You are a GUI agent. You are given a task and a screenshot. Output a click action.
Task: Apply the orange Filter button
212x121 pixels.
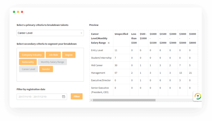(77, 96)
